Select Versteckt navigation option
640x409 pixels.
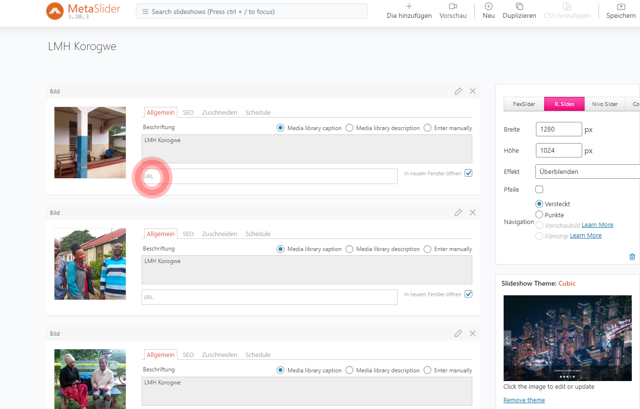539,204
